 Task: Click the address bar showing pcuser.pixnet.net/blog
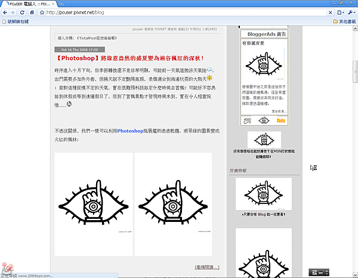click(x=186, y=13)
